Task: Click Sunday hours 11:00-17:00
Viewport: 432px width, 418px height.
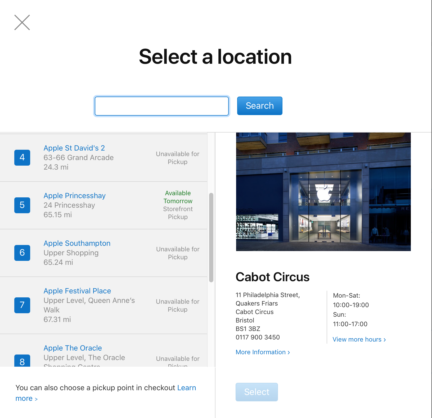Action: pyautogui.click(x=350, y=324)
